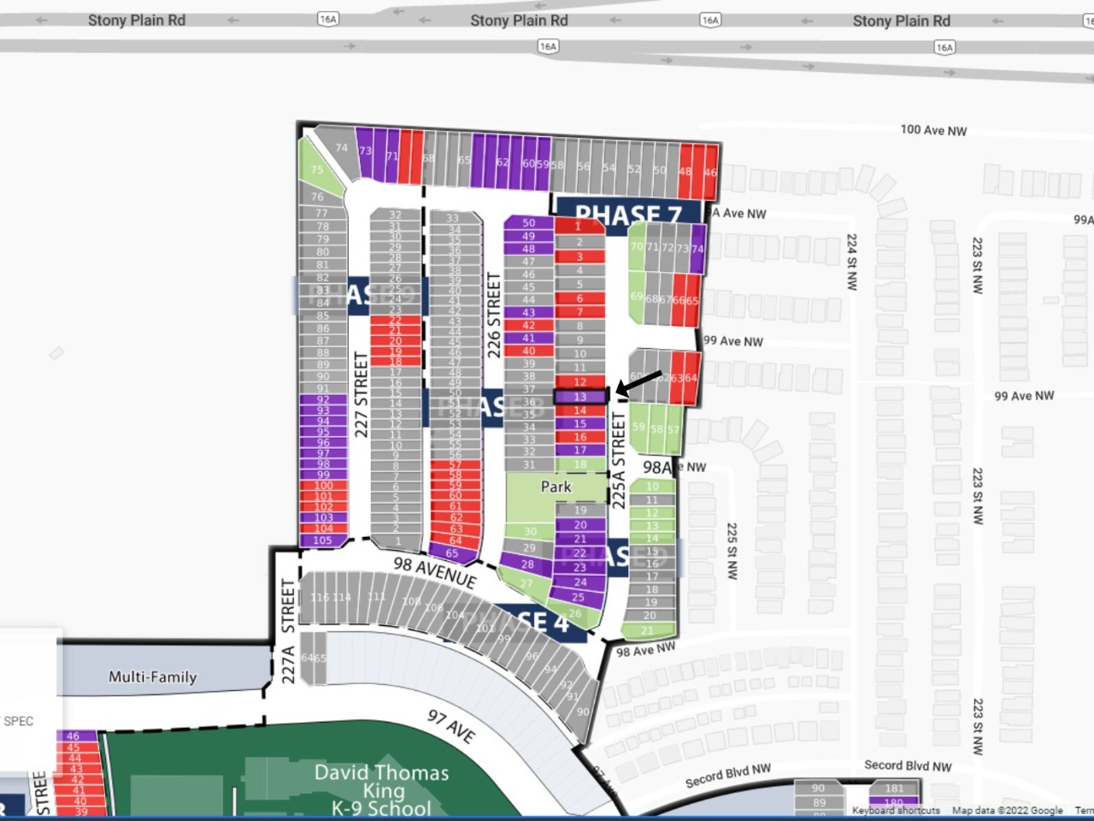Image resolution: width=1094 pixels, height=821 pixels.
Task: Choose gray lot 32 on 227 Street
Action: [396, 215]
